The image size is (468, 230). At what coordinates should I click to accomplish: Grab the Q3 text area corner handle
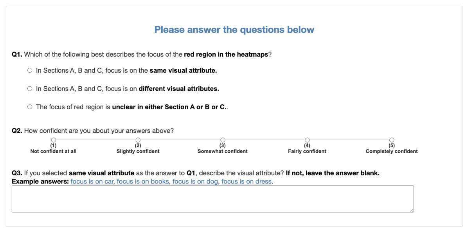click(412, 210)
